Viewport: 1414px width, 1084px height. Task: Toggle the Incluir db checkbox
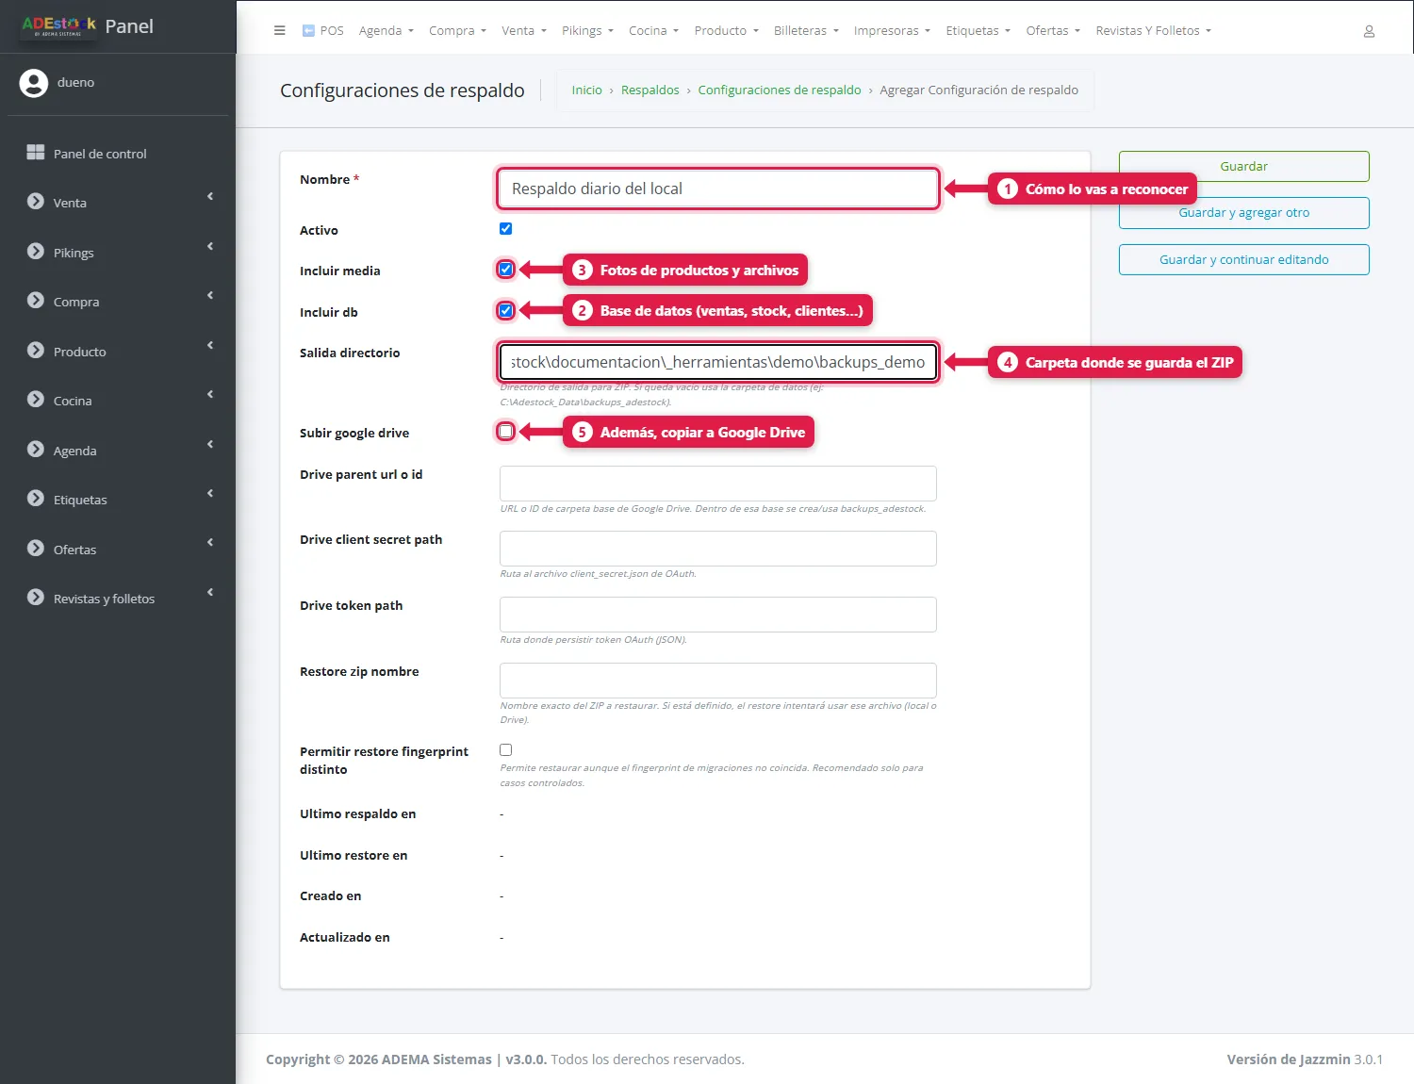(x=506, y=311)
